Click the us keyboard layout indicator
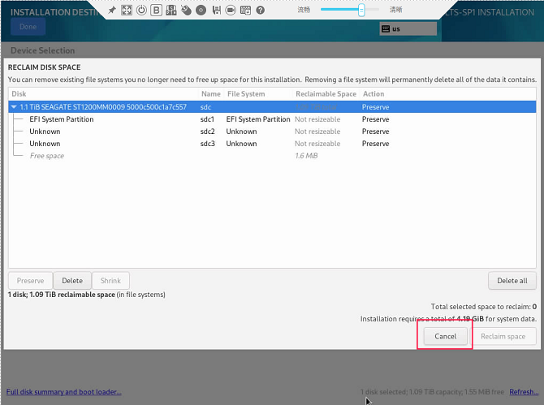The image size is (544, 405). click(x=408, y=28)
